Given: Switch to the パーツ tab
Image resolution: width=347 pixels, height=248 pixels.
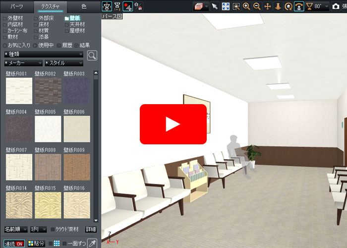Looking at the screenshot, I should click(x=17, y=6).
